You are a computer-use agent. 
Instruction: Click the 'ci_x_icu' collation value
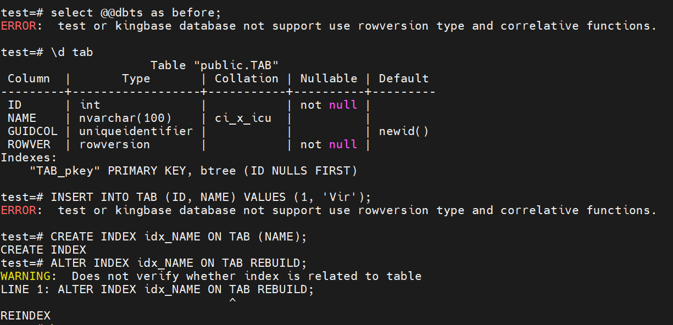243,118
